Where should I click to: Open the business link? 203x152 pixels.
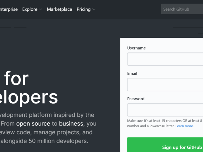click(71, 124)
